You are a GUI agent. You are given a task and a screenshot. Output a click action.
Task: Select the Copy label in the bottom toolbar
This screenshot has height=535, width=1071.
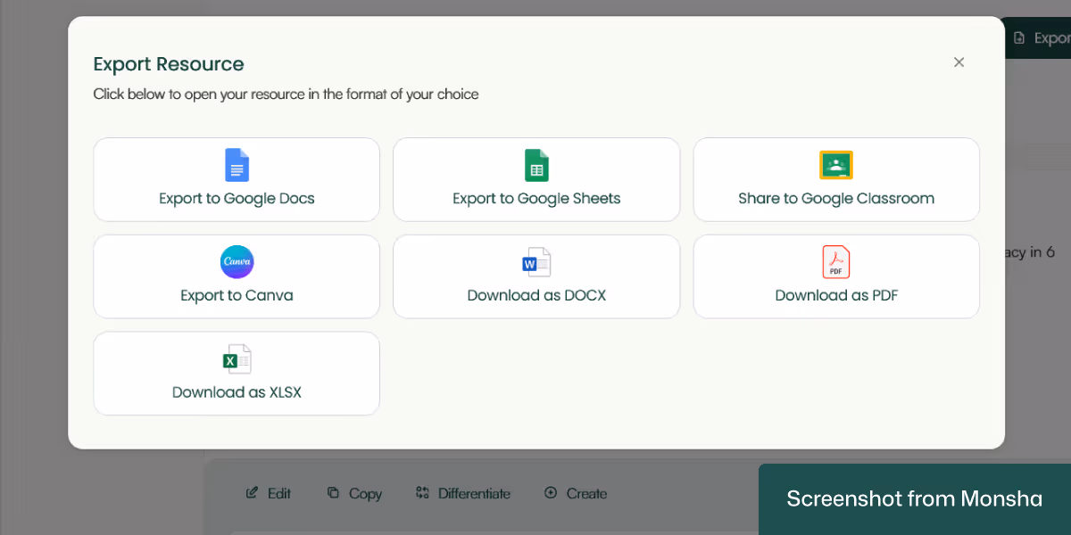(x=365, y=494)
